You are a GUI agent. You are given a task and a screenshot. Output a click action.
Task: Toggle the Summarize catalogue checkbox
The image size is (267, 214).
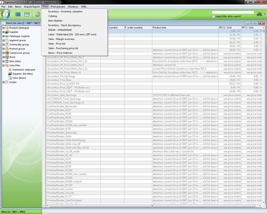click(10, 70)
